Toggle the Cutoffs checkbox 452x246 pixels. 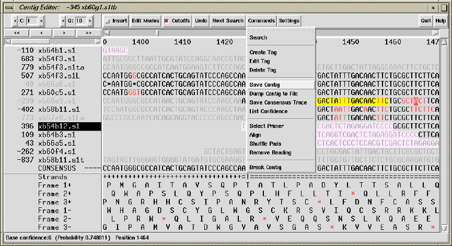167,21
